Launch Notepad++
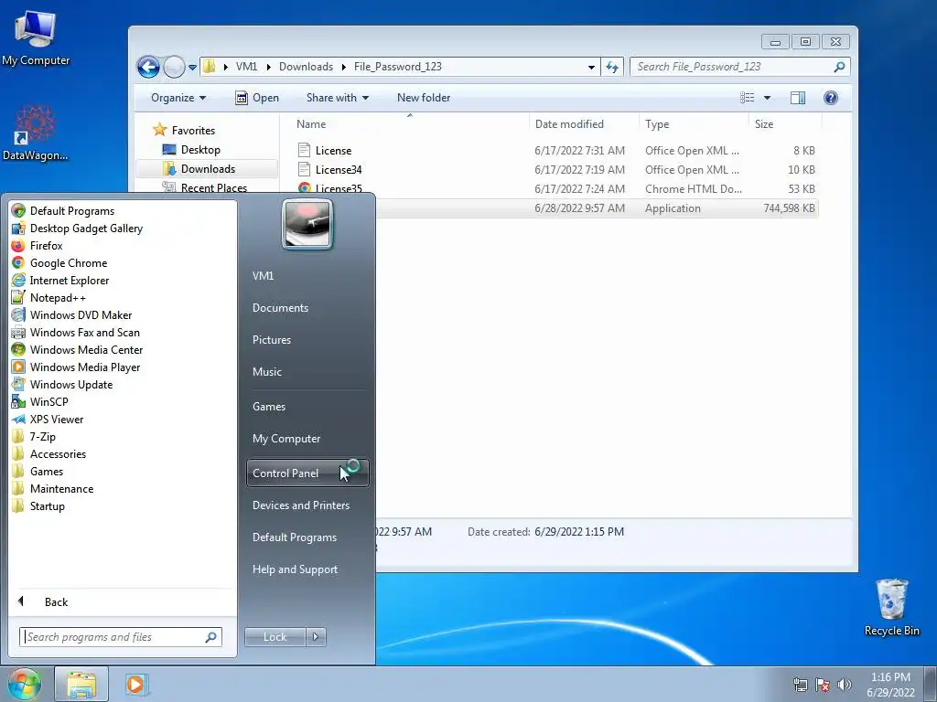 pos(58,297)
